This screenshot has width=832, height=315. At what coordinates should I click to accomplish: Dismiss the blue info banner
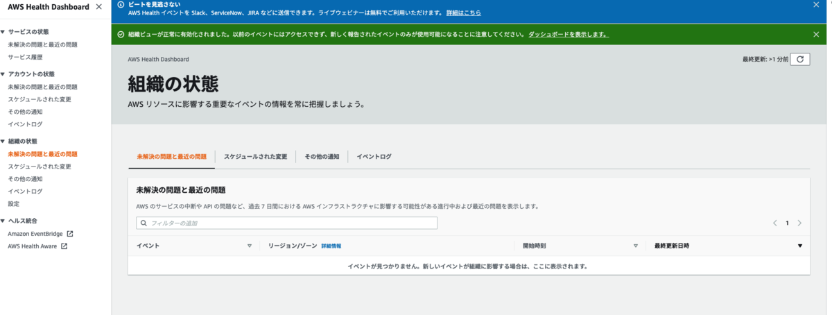coord(816,4)
